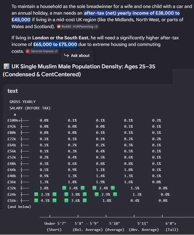Click the green square left of 3.8%
The width and height of the screenshot is (194, 235).
pos(66,194)
